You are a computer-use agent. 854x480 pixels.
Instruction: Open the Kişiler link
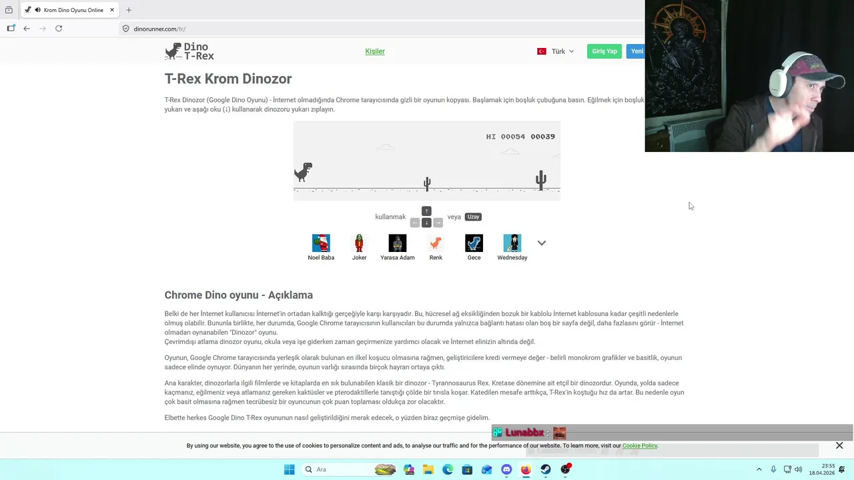375,51
